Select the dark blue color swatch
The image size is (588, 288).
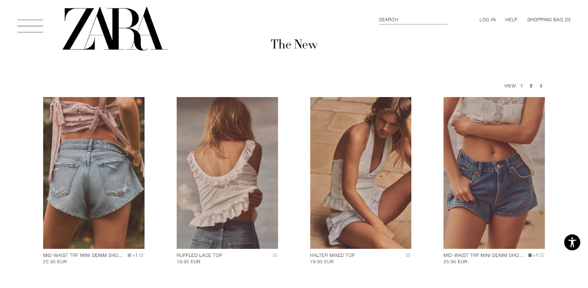coord(530,255)
